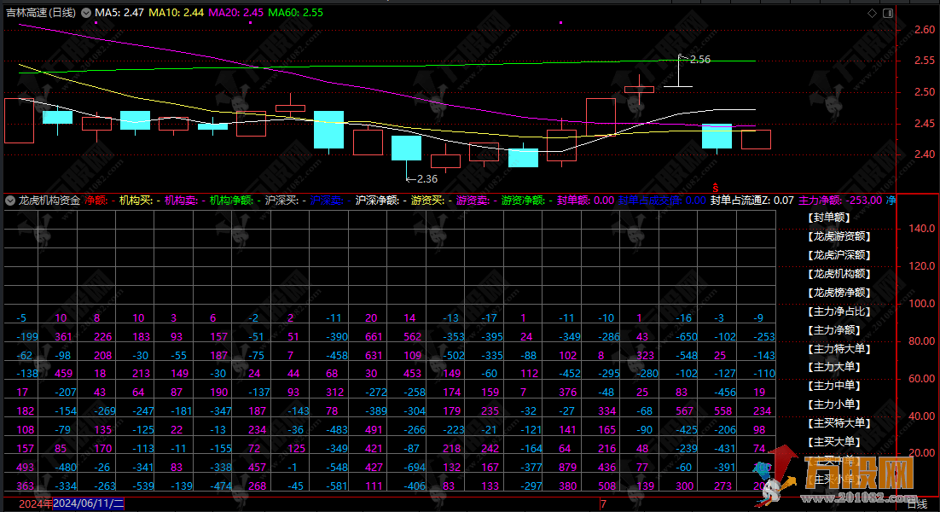Click the 主力净额: -253.00 legend value

point(840,201)
